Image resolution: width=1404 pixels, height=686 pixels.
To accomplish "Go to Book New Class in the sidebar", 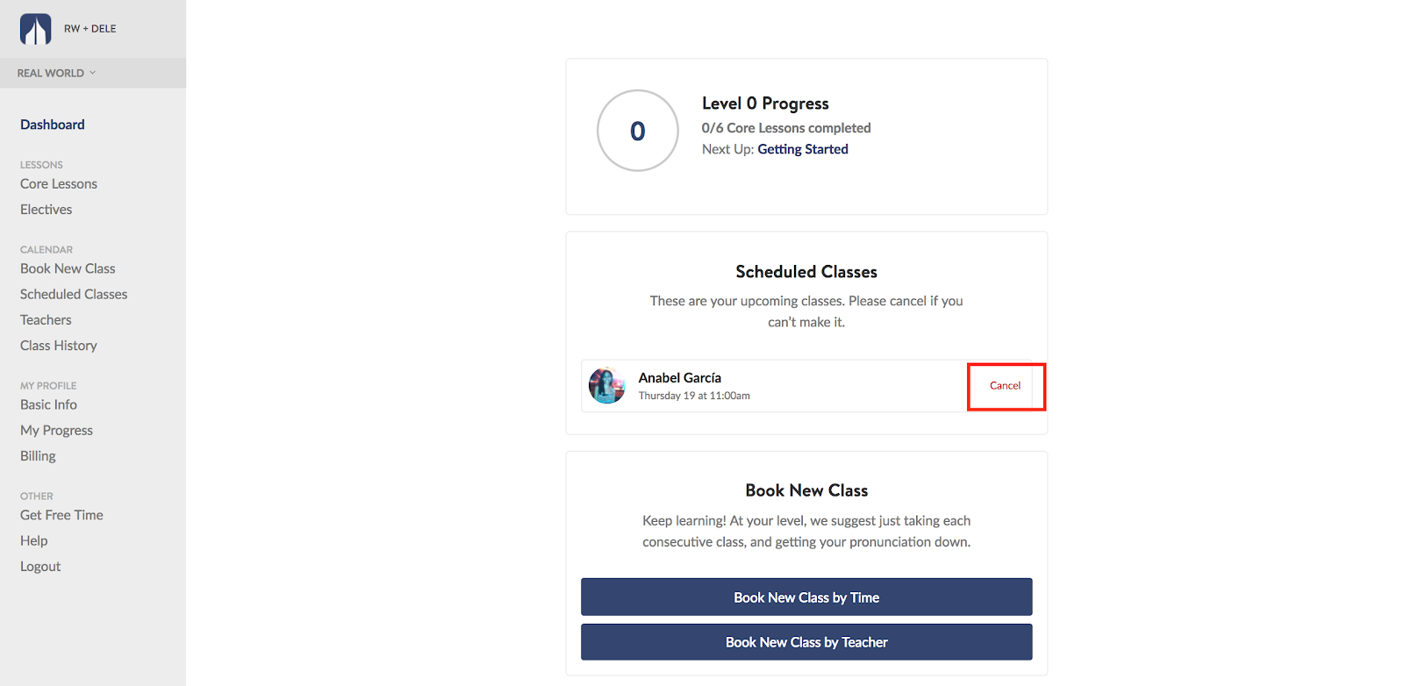I will click(x=68, y=268).
